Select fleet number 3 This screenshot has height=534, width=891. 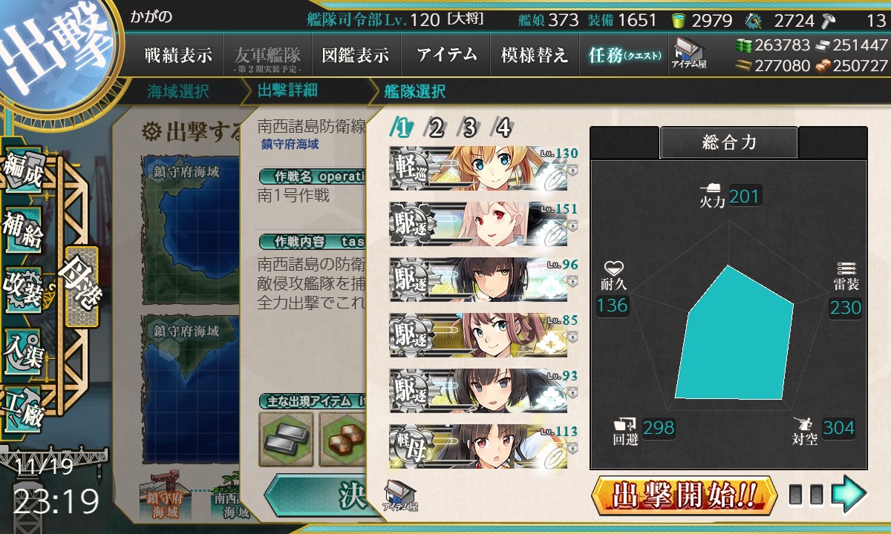(x=469, y=128)
